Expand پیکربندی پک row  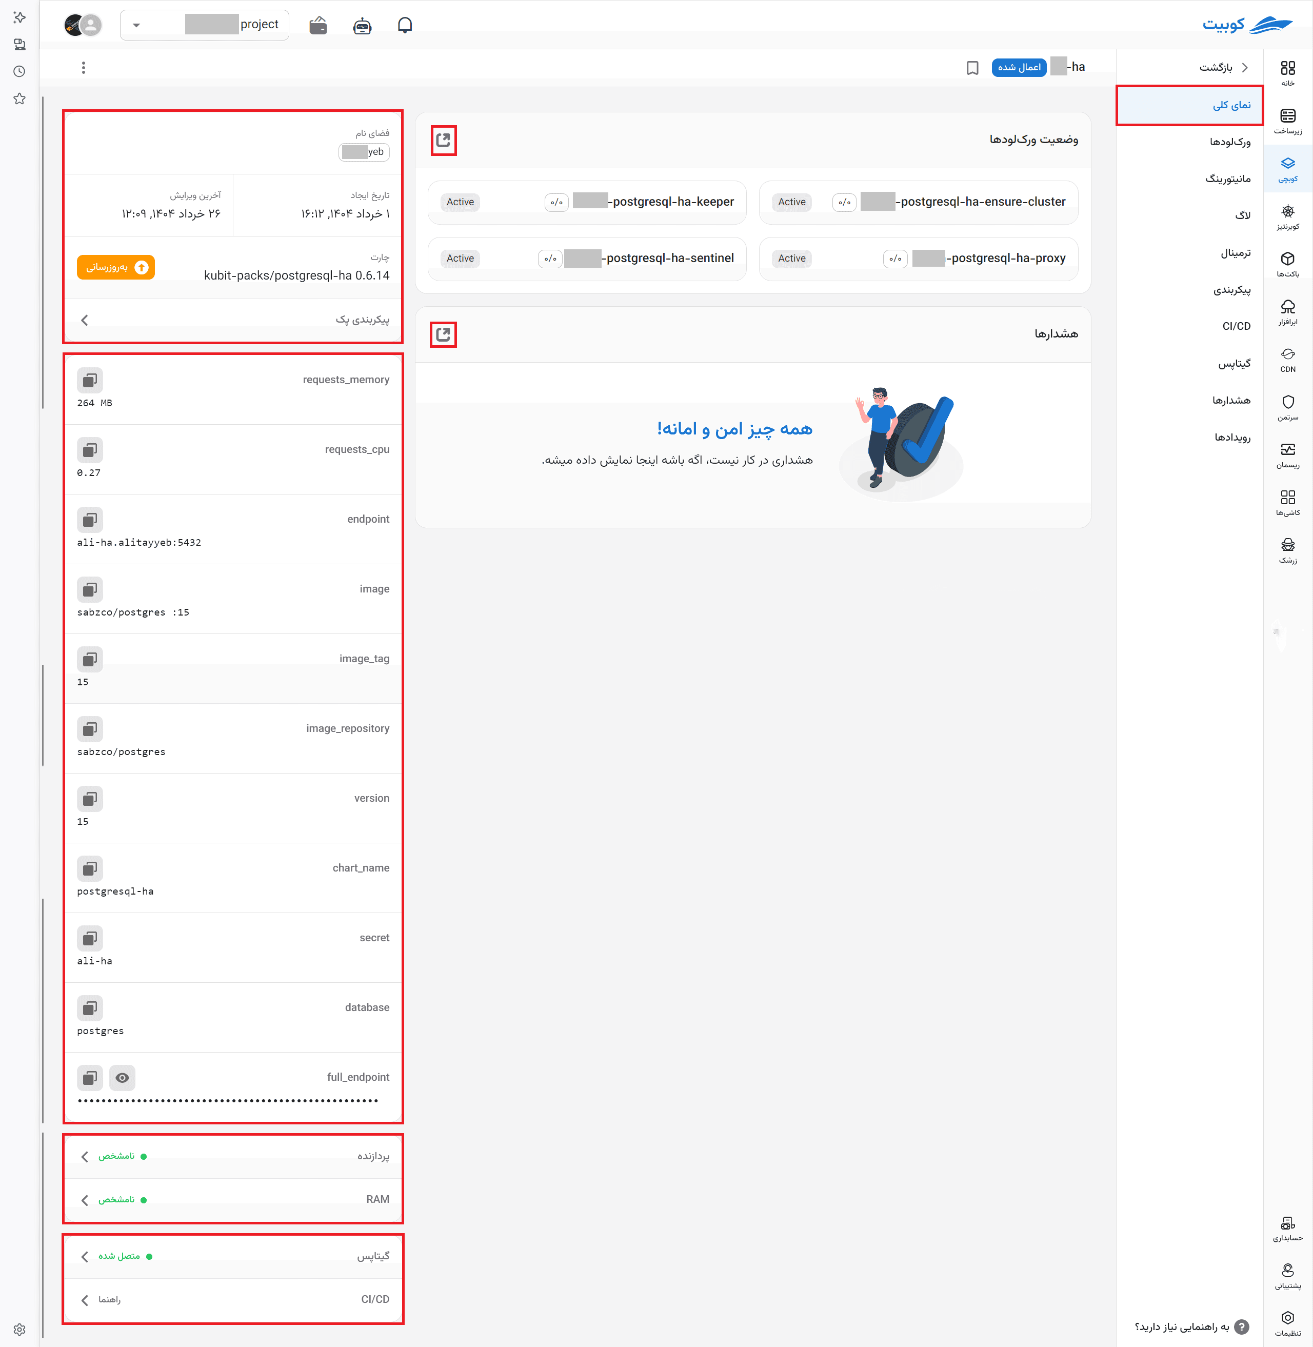click(x=233, y=320)
